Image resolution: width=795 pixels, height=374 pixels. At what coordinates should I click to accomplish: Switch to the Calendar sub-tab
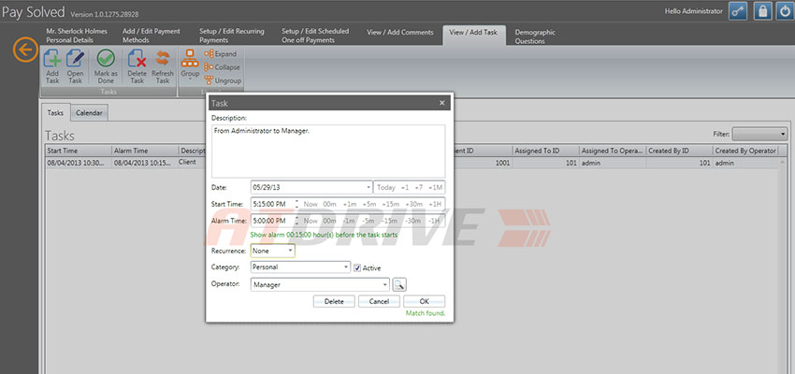pos(89,113)
